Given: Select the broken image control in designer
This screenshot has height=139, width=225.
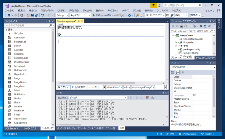Looking at the screenshot, I should pos(60,34).
